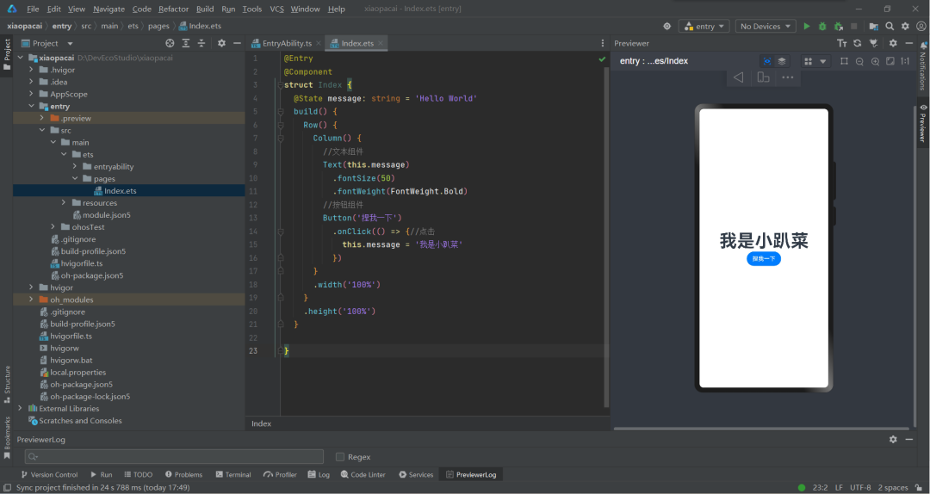Open the entry module configuration dropdown
Screen dimensions: 930x494
[704, 27]
